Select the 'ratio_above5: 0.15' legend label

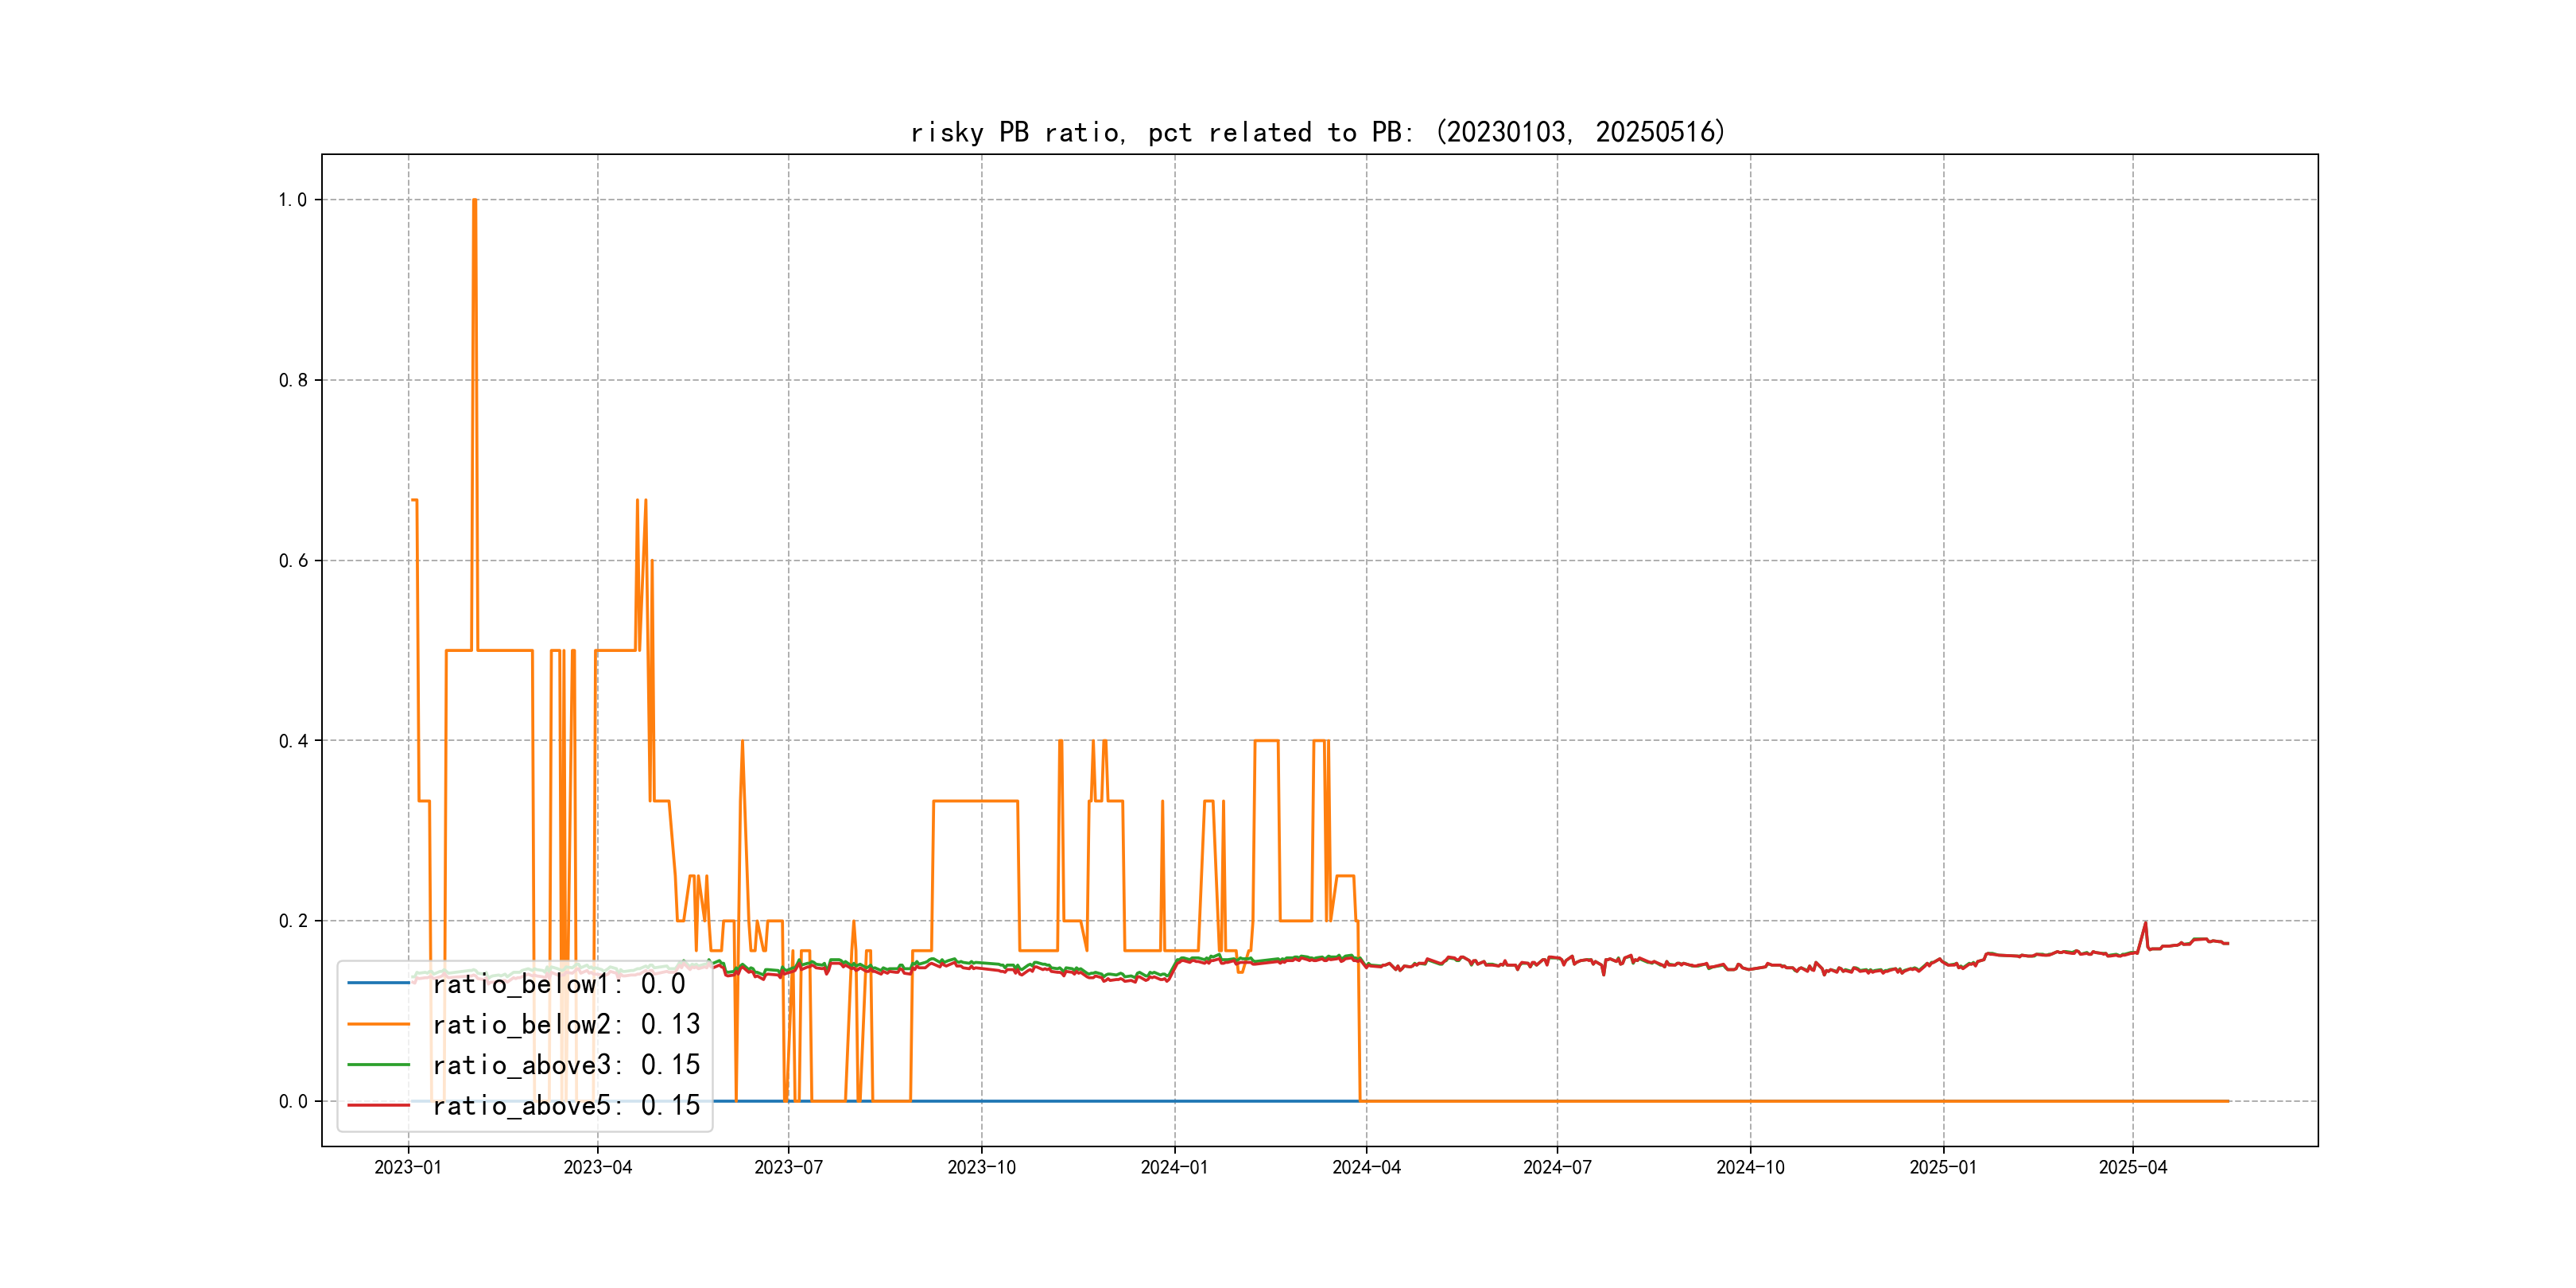pyautogui.click(x=566, y=1106)
